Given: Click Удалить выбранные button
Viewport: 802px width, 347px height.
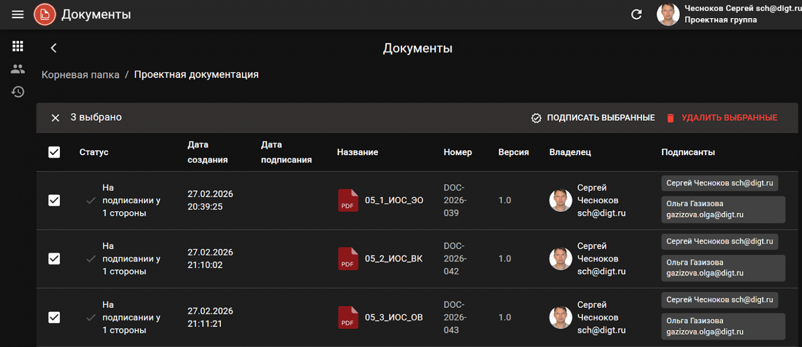Looking at the screenshot, I should [722, 118].
